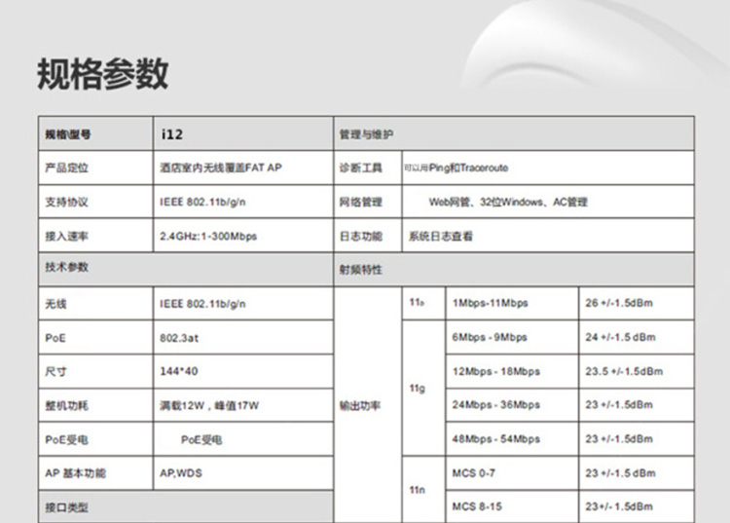Select the 1Mbps-11Mbps rate cell
Viewport: 730px width, 523px height.
[x=490, y=303]
